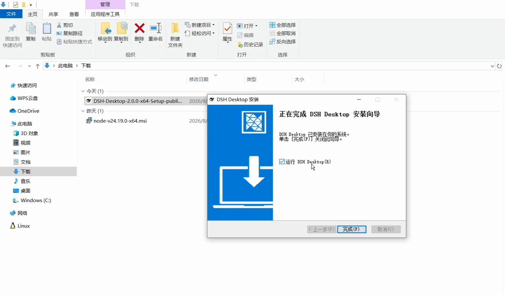Click Paste shortcut option

point(74,42)
